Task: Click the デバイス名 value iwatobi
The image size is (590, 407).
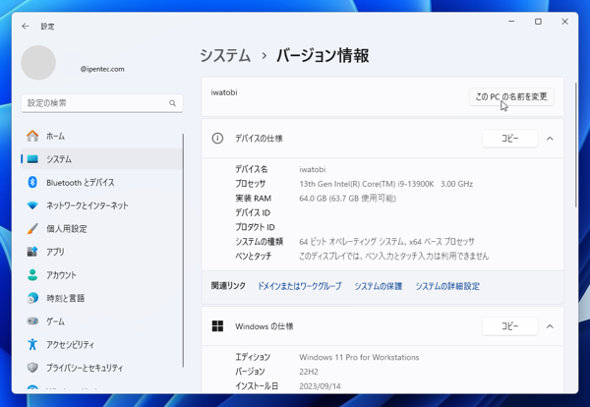Action: [x=313, y=170]
